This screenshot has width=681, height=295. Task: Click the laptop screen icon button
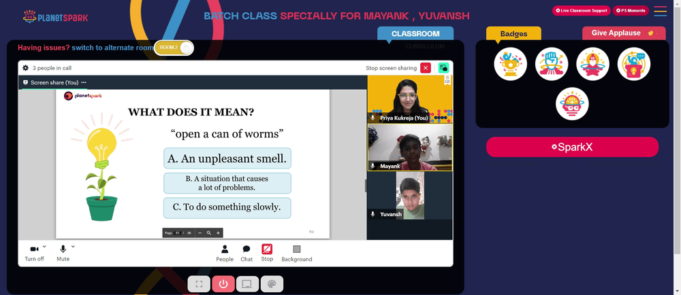248,283
